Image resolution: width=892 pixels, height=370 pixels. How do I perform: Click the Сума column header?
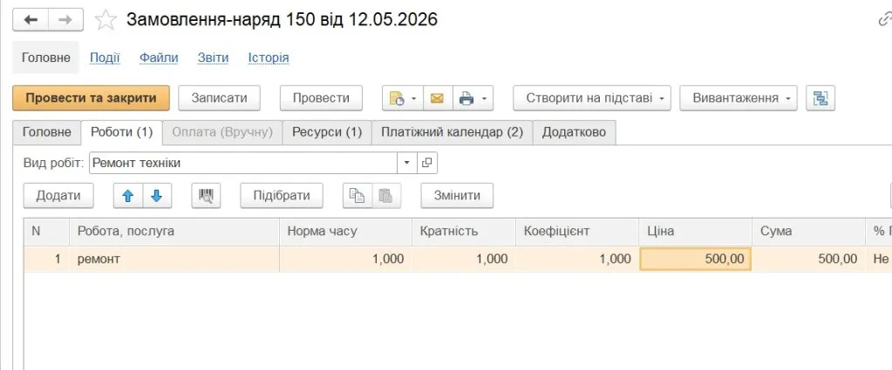pos(808,232)
